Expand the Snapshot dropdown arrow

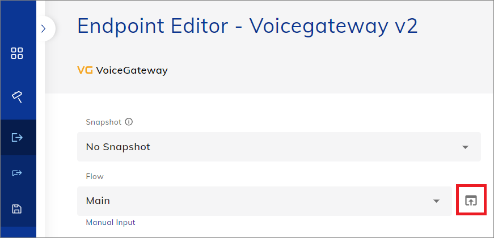(465, 147)
